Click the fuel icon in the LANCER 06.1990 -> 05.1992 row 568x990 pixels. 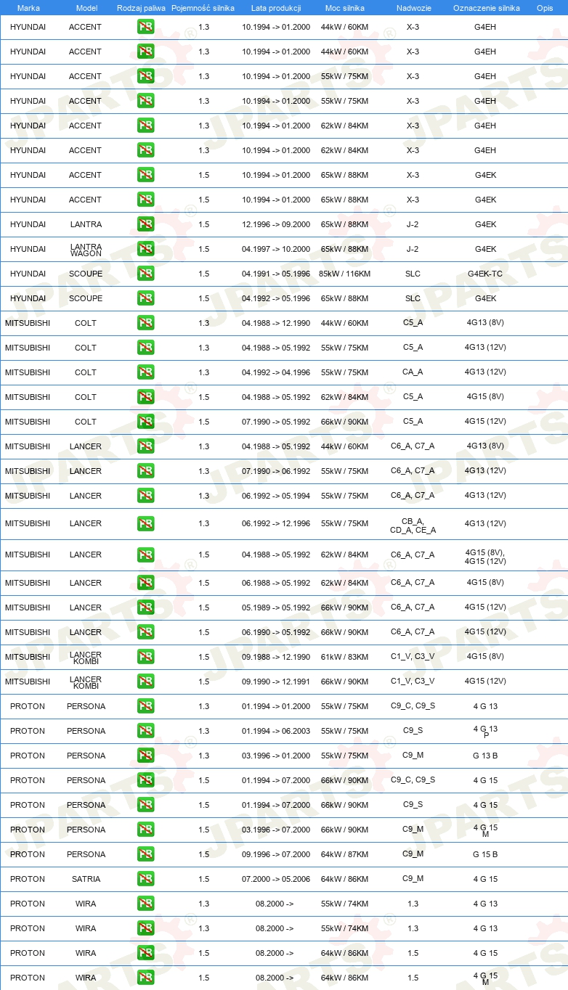click(x=145, y=632)
